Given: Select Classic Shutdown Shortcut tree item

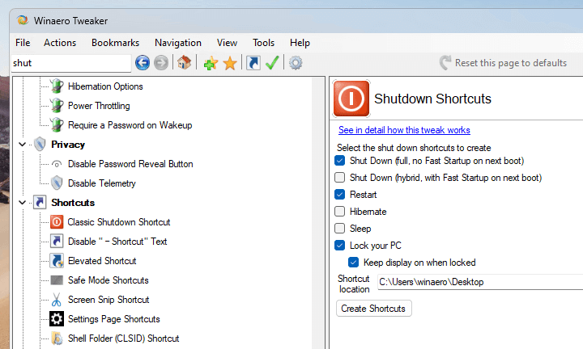Looking at the screenshot, I should 118,222.
